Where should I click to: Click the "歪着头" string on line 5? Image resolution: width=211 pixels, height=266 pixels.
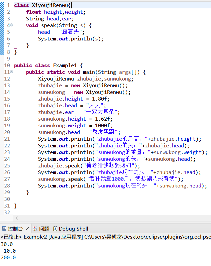72,32
